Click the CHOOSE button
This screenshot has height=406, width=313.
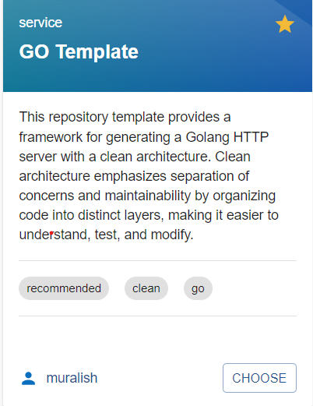(259, 378)
